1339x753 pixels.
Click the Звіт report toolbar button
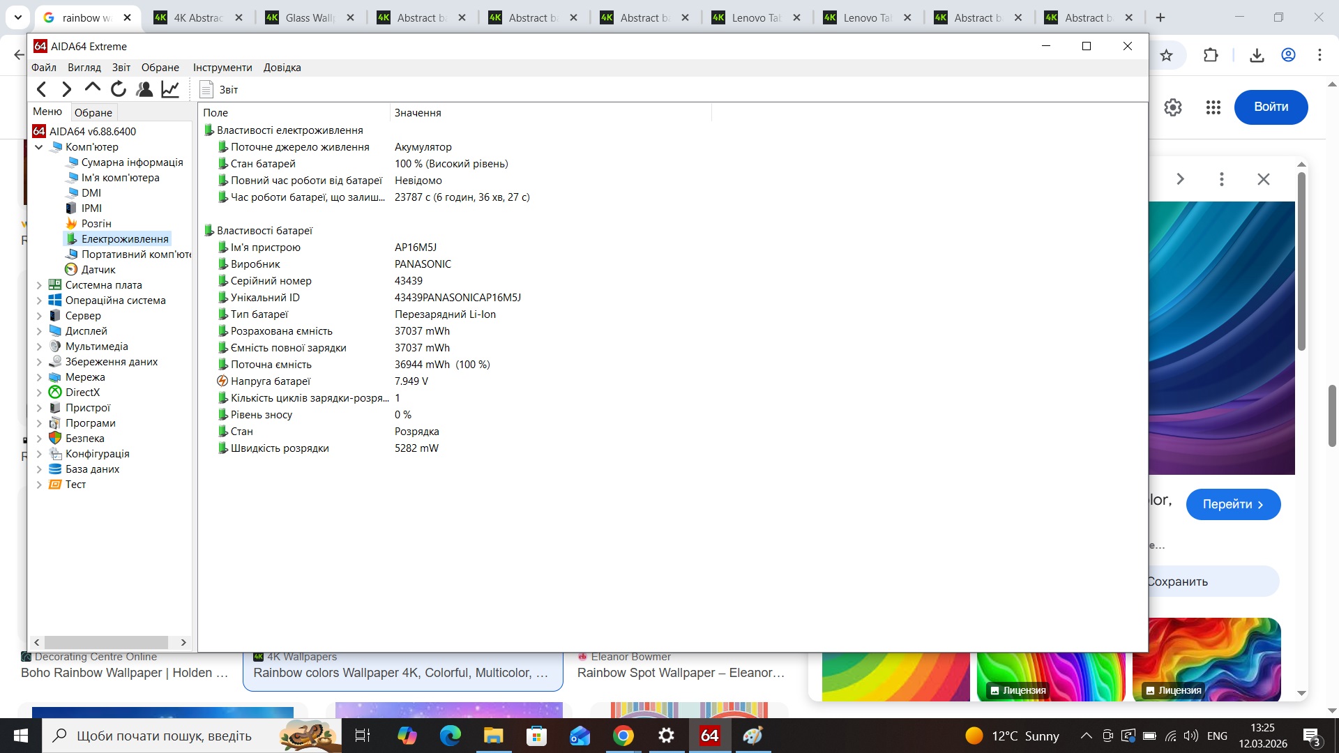220,89
